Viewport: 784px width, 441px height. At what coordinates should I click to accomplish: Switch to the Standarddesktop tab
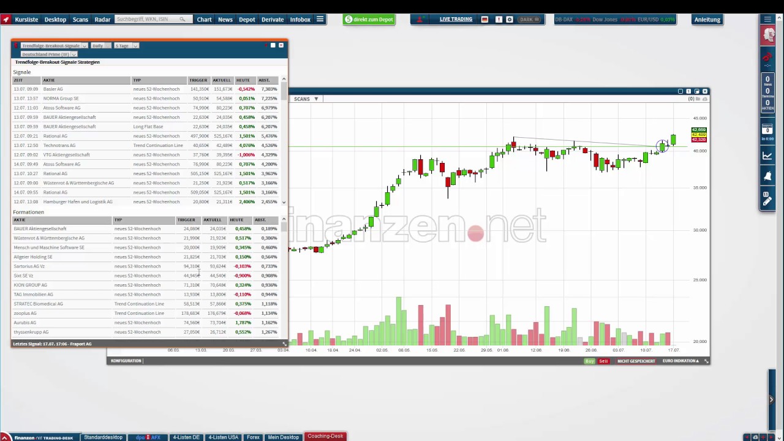[x=103, y=437]
